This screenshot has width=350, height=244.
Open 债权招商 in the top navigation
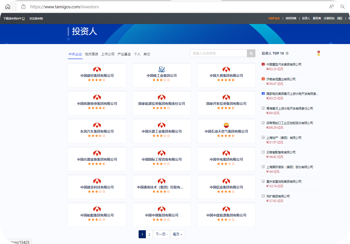tap(291, 18)
